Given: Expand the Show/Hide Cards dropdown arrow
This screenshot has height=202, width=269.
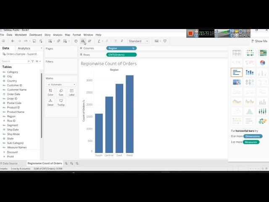Looking at the screenshot, I should [160, 41].
